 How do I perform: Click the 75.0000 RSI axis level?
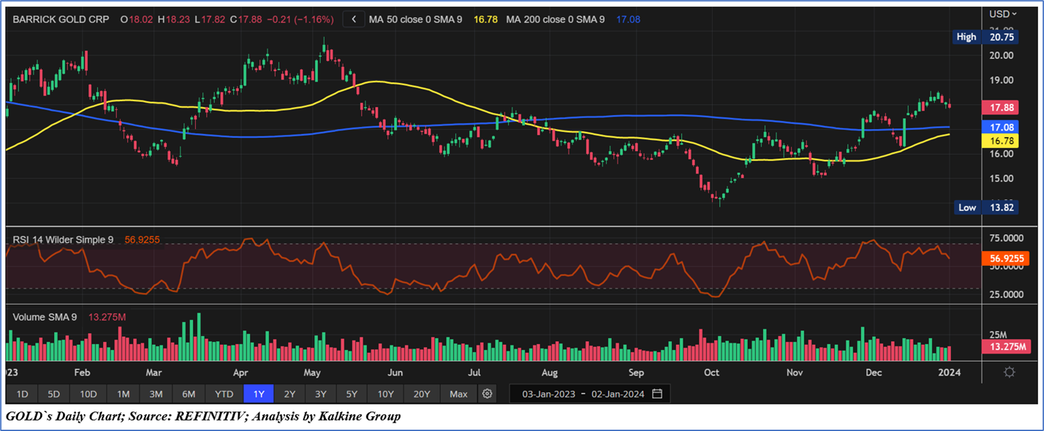point(1006,238)
